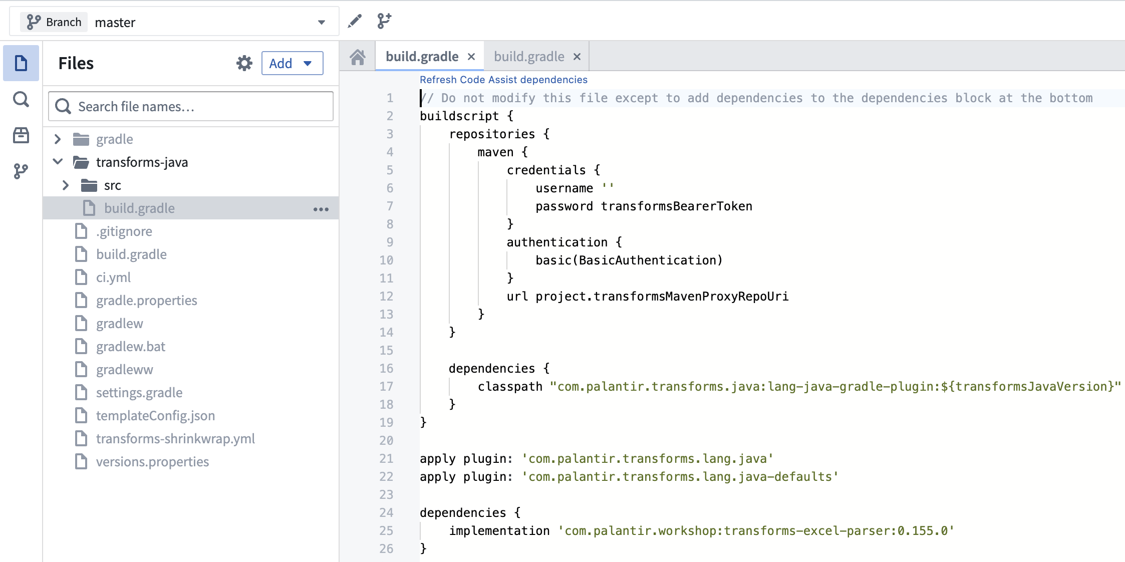The image size is (1125, 562).
Task: Click the gradle folder icon
Action: [81, 139]
